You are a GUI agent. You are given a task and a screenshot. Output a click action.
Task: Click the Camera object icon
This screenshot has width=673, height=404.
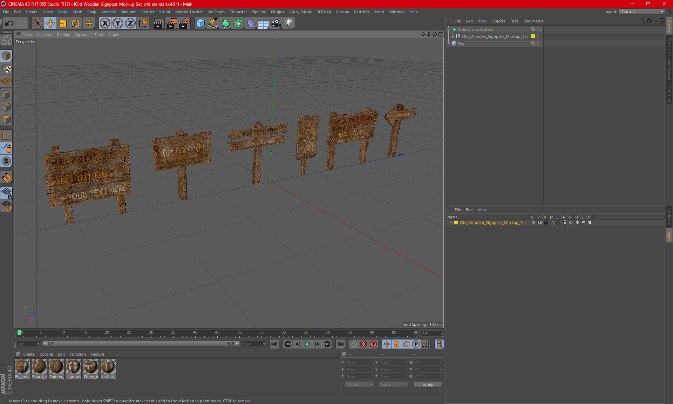click(x=276, y=23)
